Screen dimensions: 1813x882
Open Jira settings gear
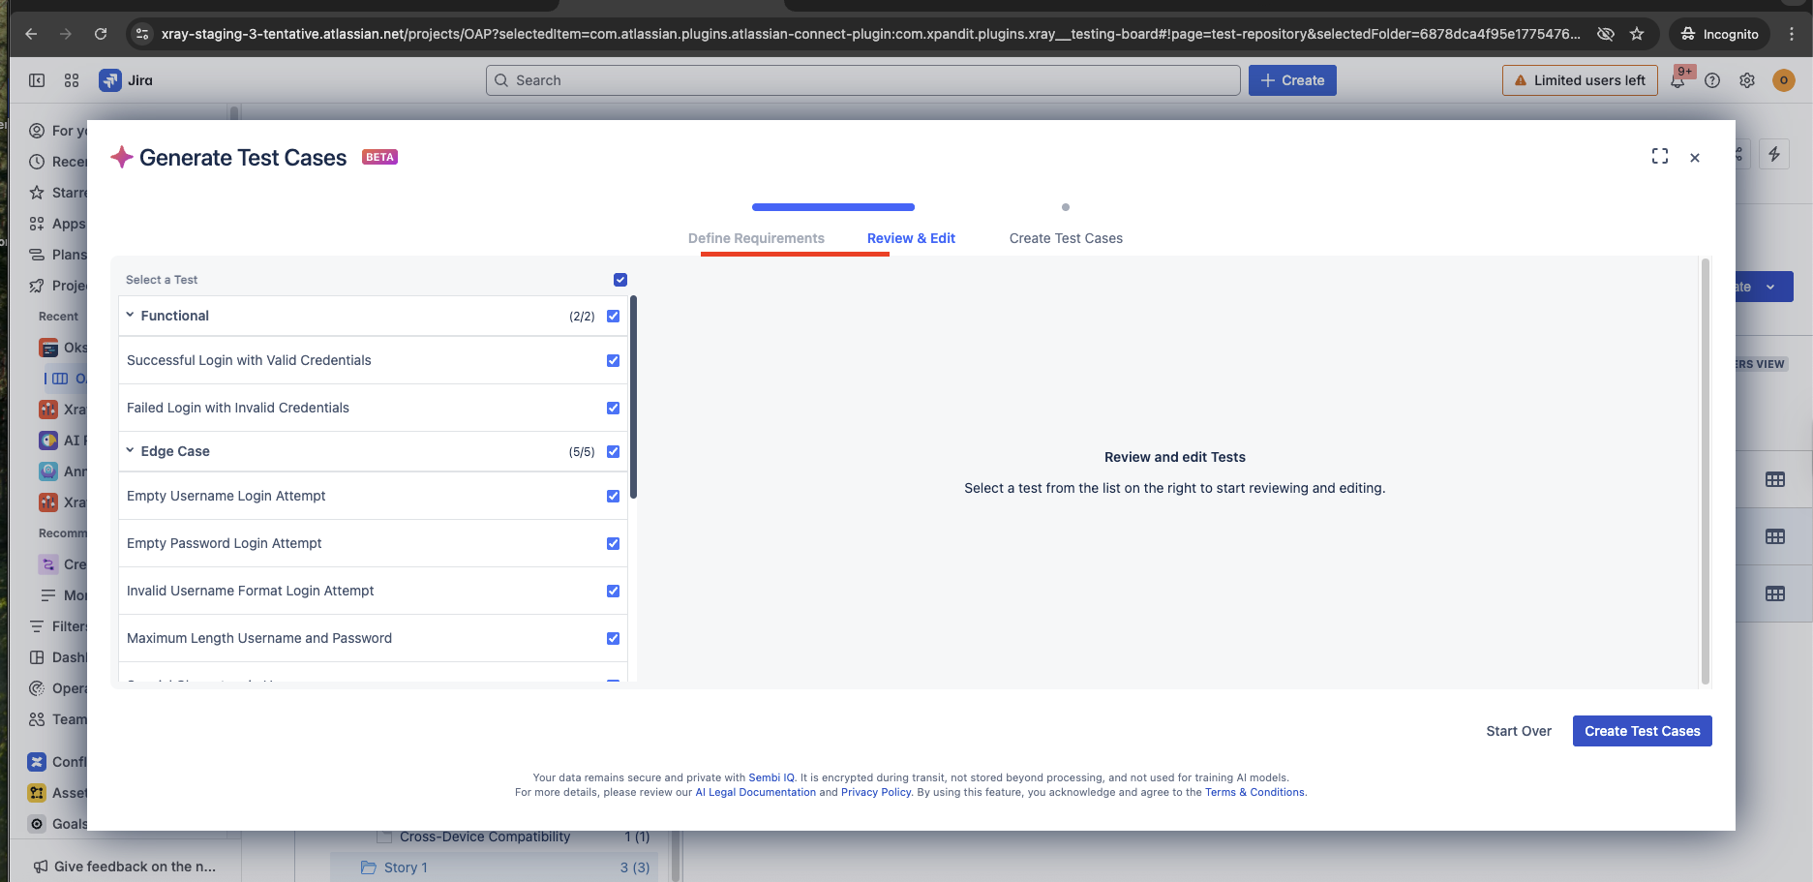tap(1746, 81)
